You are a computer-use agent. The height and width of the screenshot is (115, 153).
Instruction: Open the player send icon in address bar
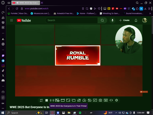point(95,9)
